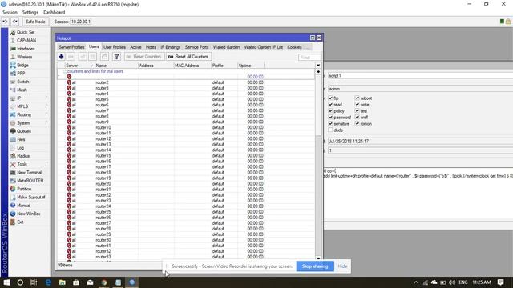Click Exit in sidebar
This screenshot has width=513, height=288.
20,222
